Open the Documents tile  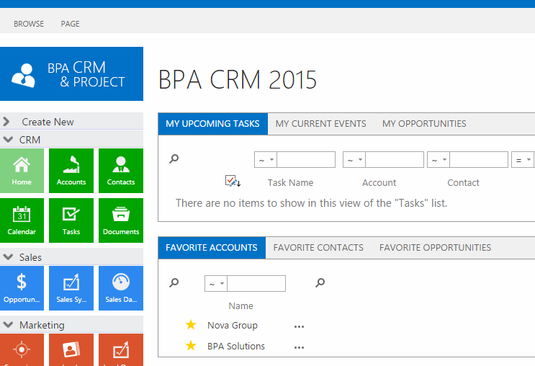click(x=121, y=220)
